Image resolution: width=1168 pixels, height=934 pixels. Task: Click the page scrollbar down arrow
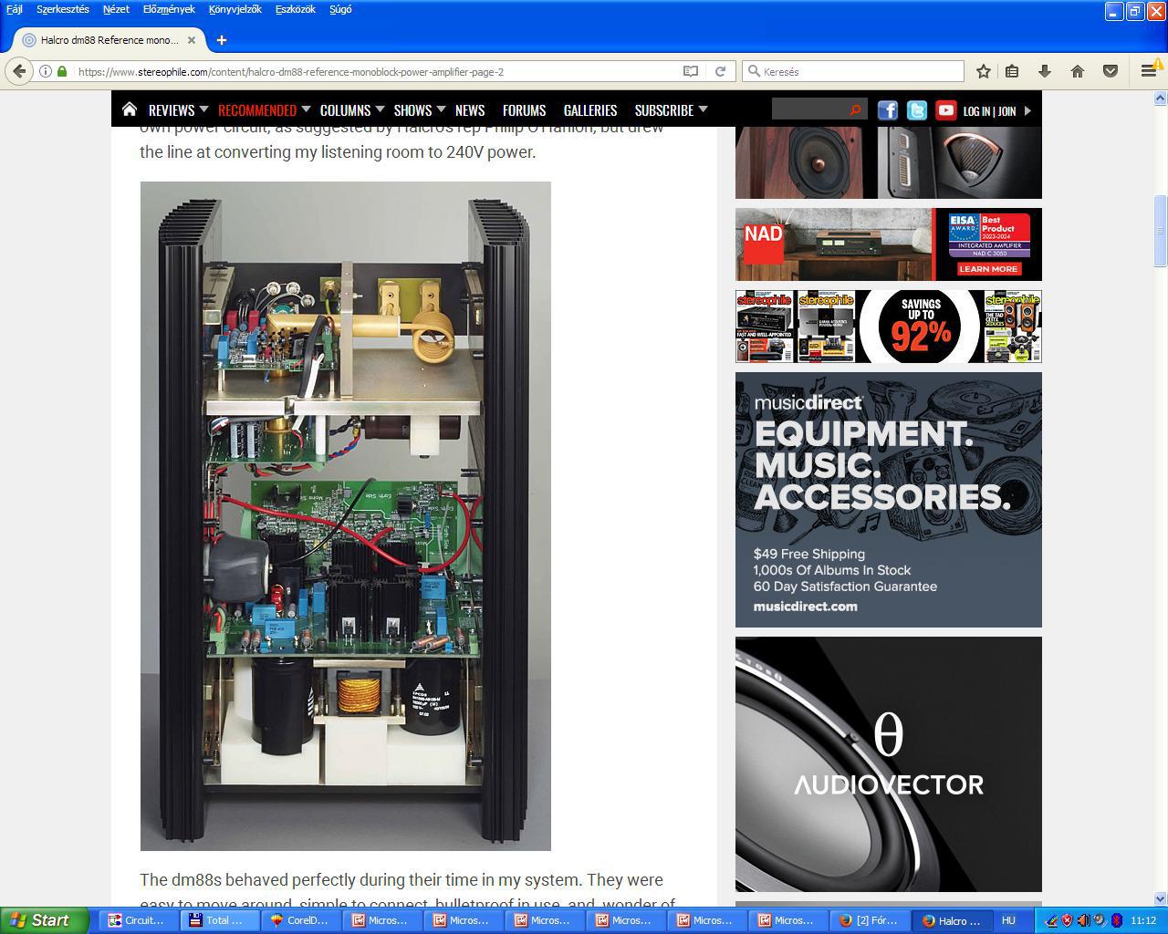1161,898
